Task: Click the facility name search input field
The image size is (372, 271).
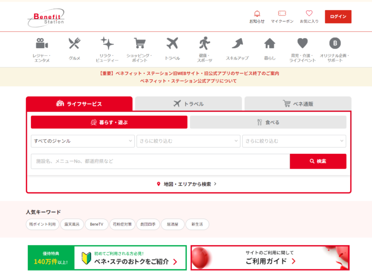Action: [160, 161]
